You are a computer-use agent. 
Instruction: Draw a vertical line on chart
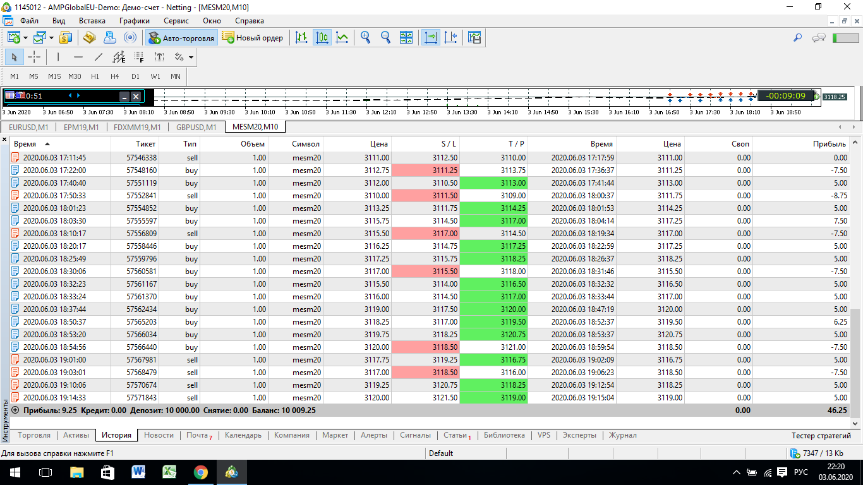pos(58,57)
